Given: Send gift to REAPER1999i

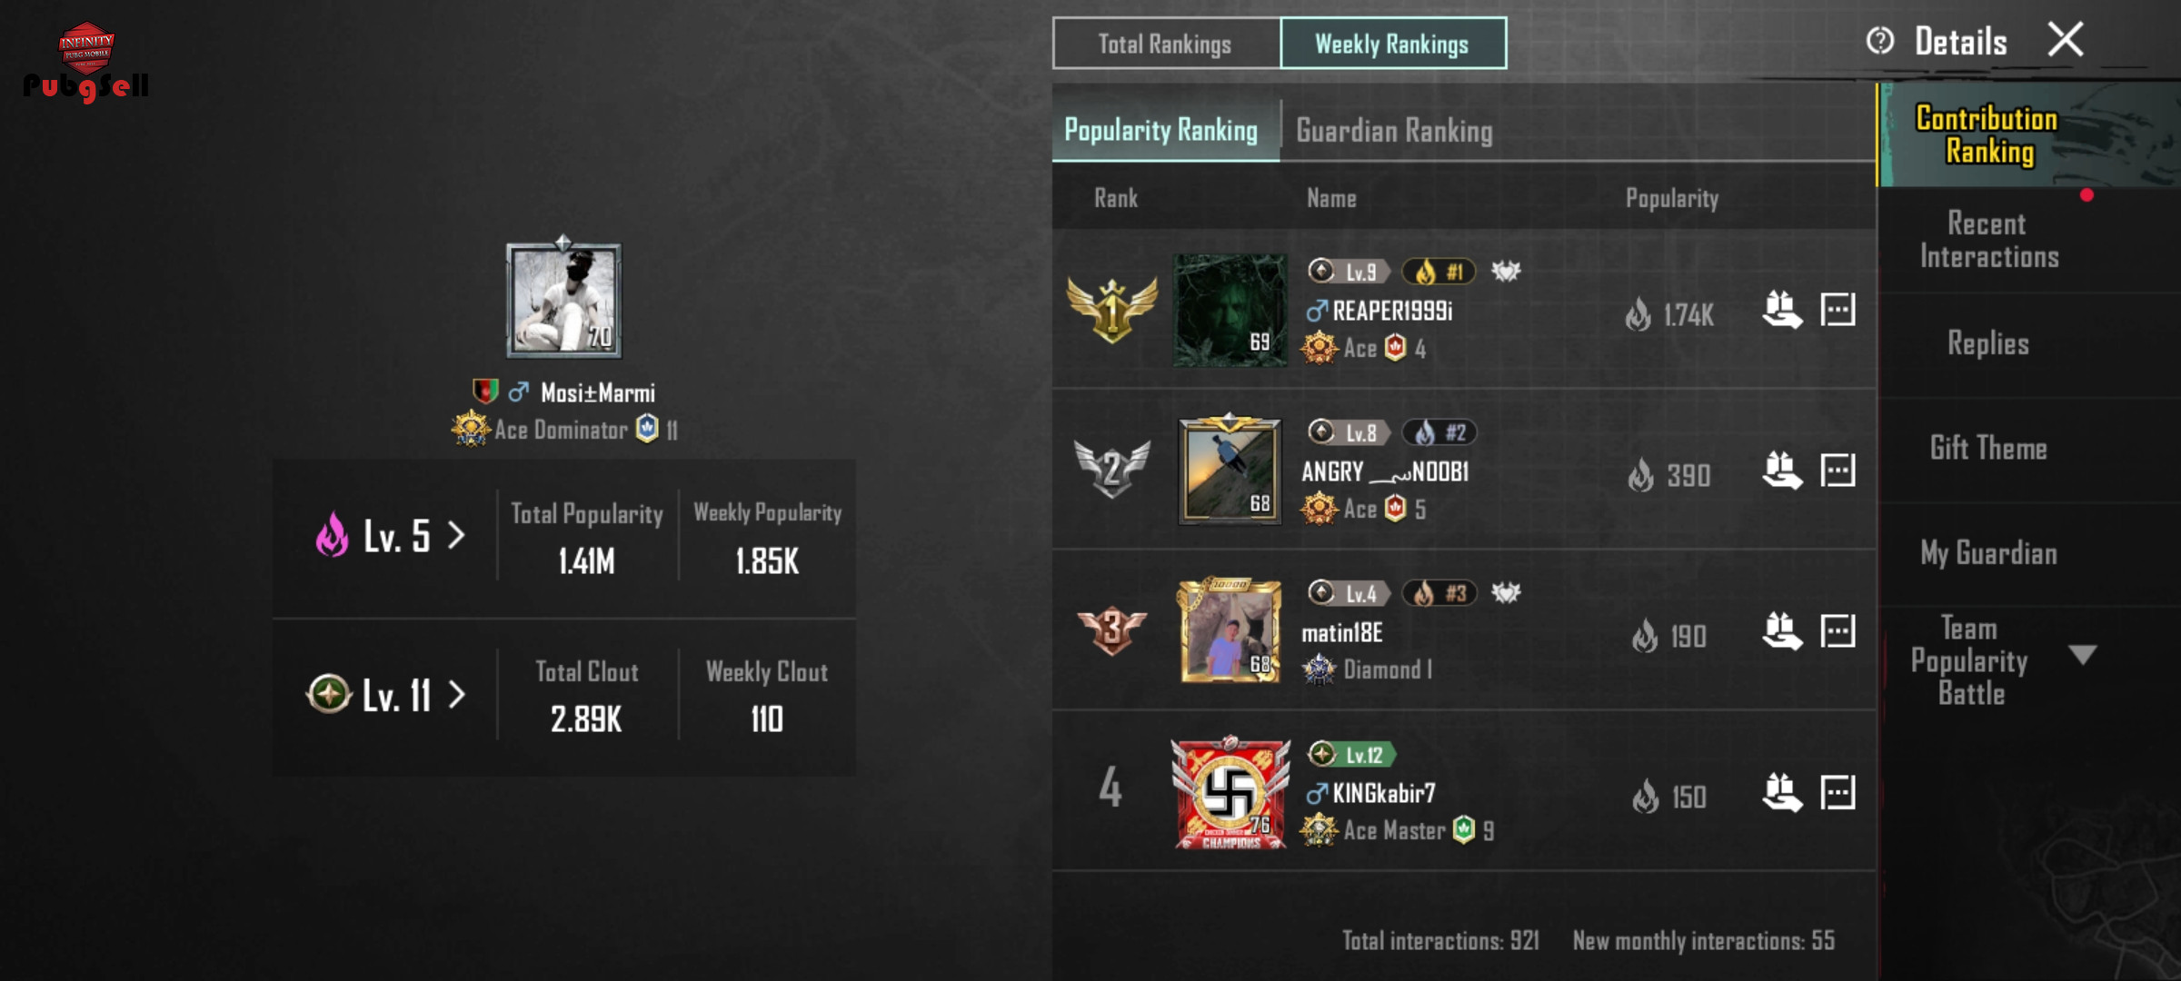Looking at the screenshot, I should pyautogui.click(x=1781, y=311).
